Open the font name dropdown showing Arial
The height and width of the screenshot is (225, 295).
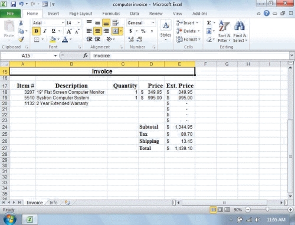[63, 23]
